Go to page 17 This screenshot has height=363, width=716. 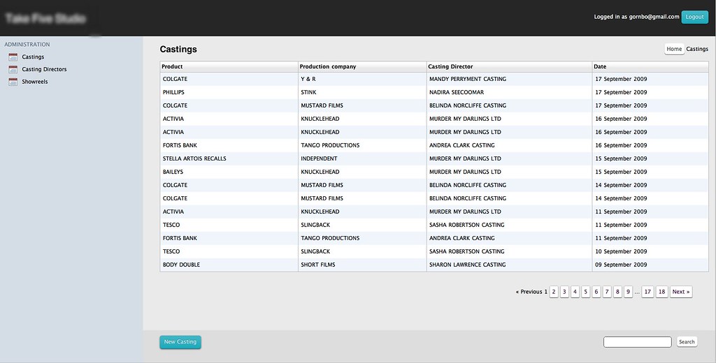[647, 292]
